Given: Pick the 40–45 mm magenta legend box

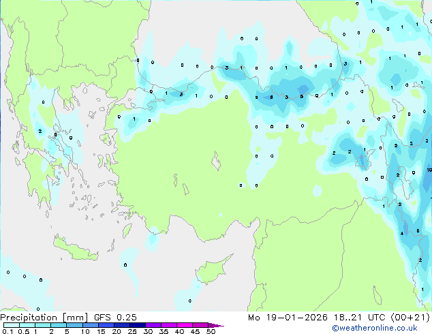Looking at the screenshot, I should 185,325.
